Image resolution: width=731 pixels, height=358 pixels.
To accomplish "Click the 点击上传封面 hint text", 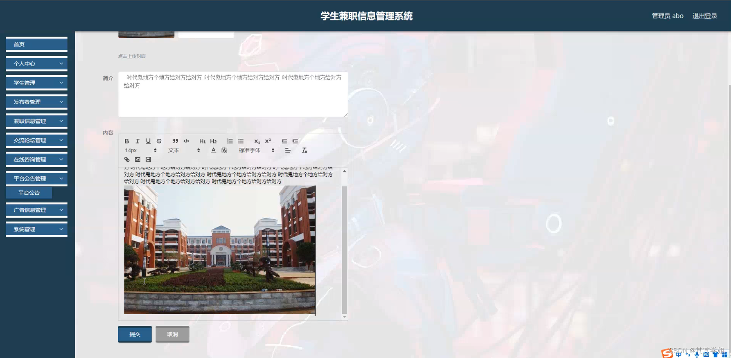I will coord(132,56).
